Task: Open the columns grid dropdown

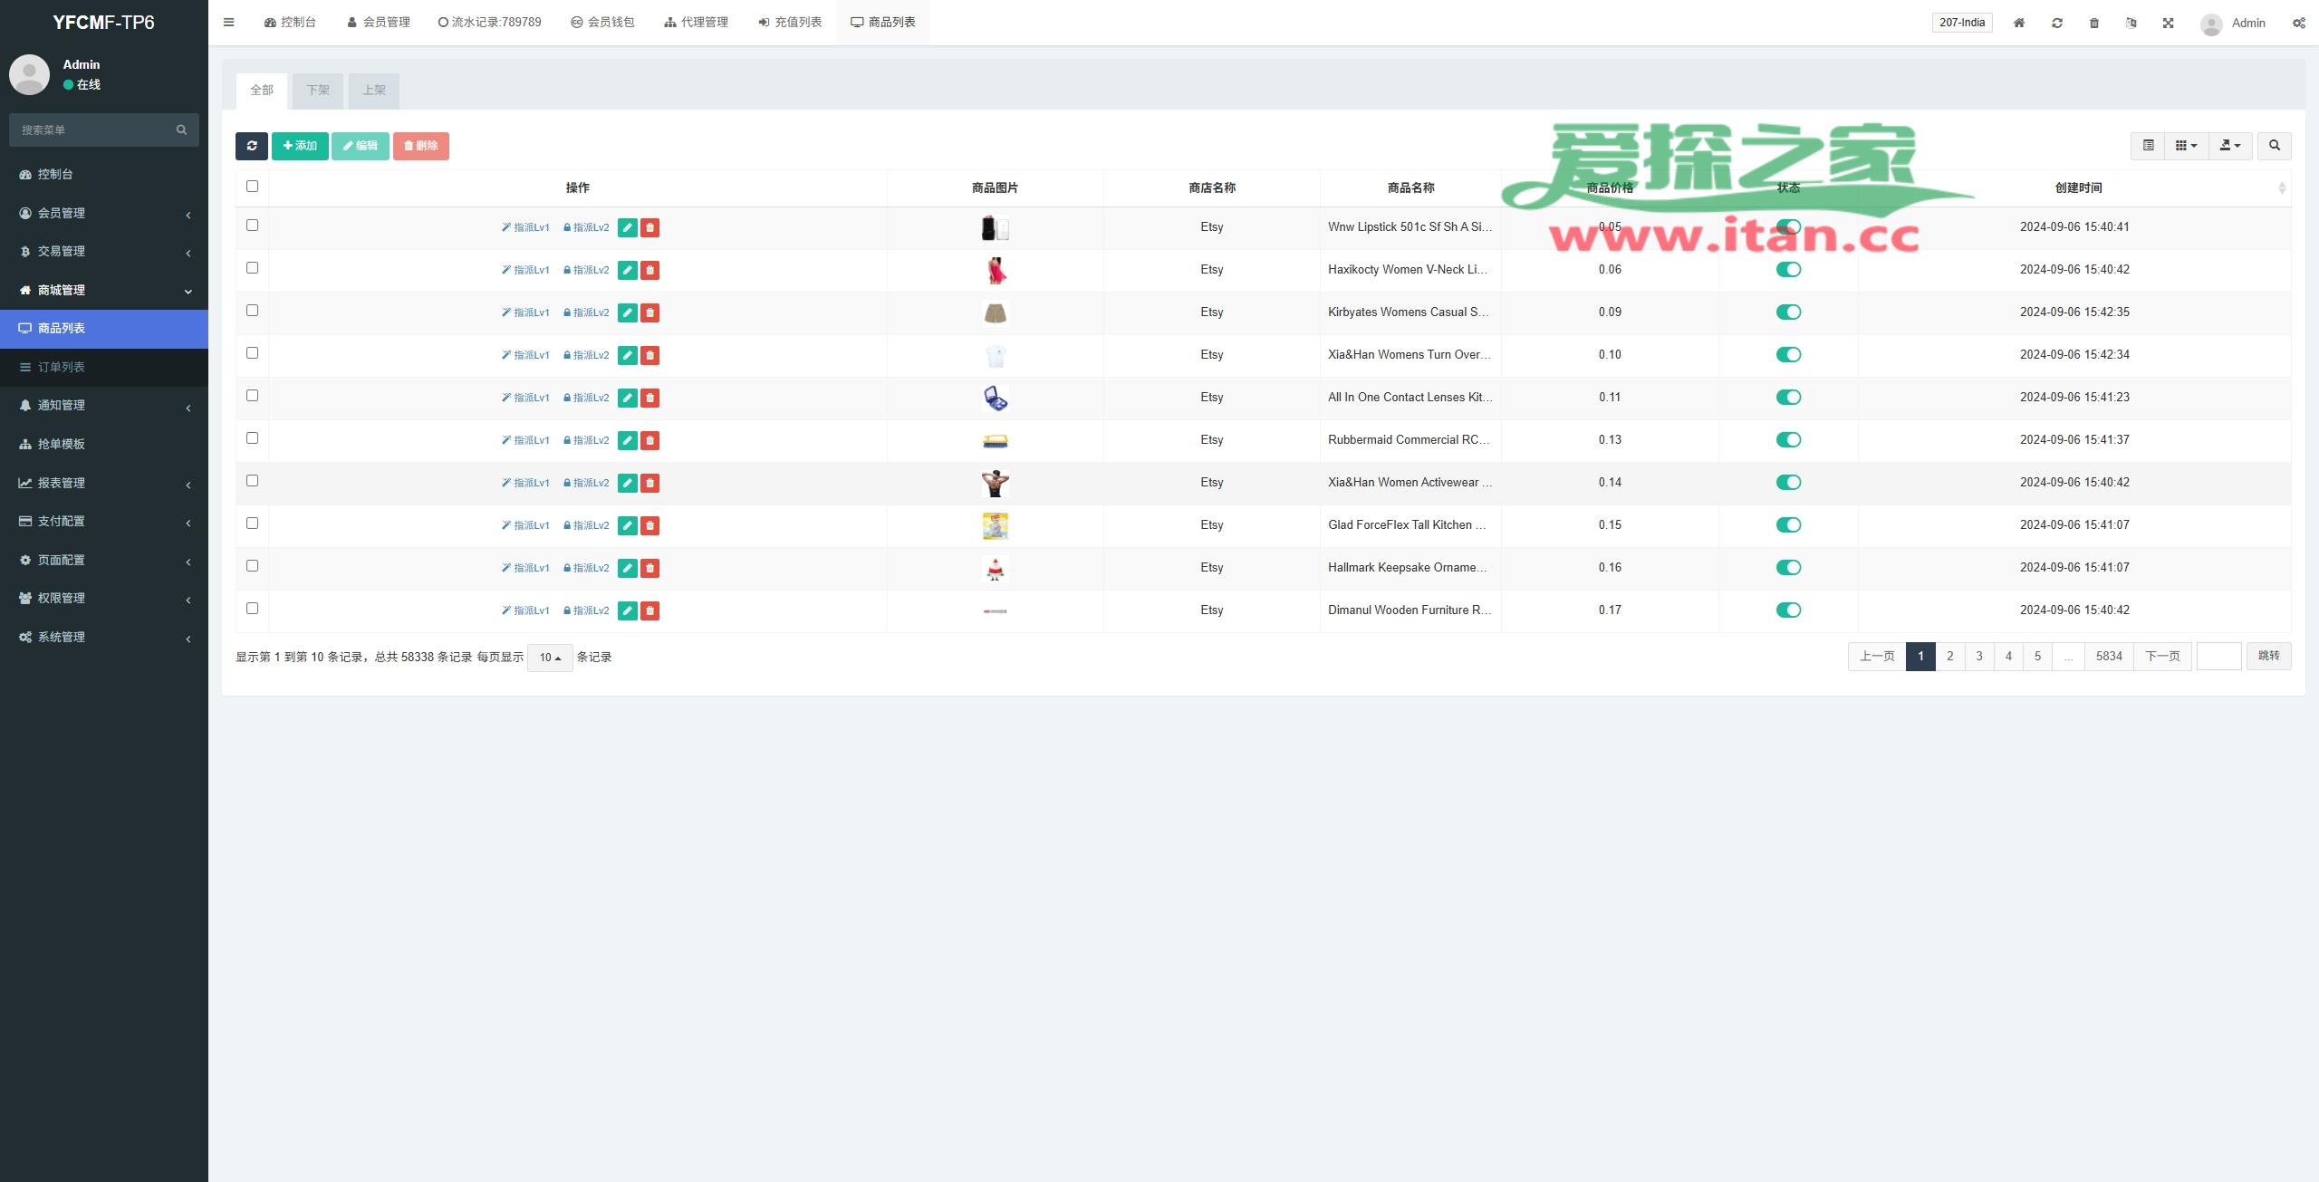Action: click(2186, 146)
